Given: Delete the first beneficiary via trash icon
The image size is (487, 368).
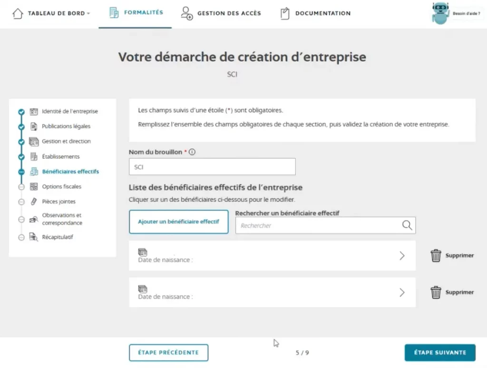Looking at the screenshot, I should click(x=436, y=255).
